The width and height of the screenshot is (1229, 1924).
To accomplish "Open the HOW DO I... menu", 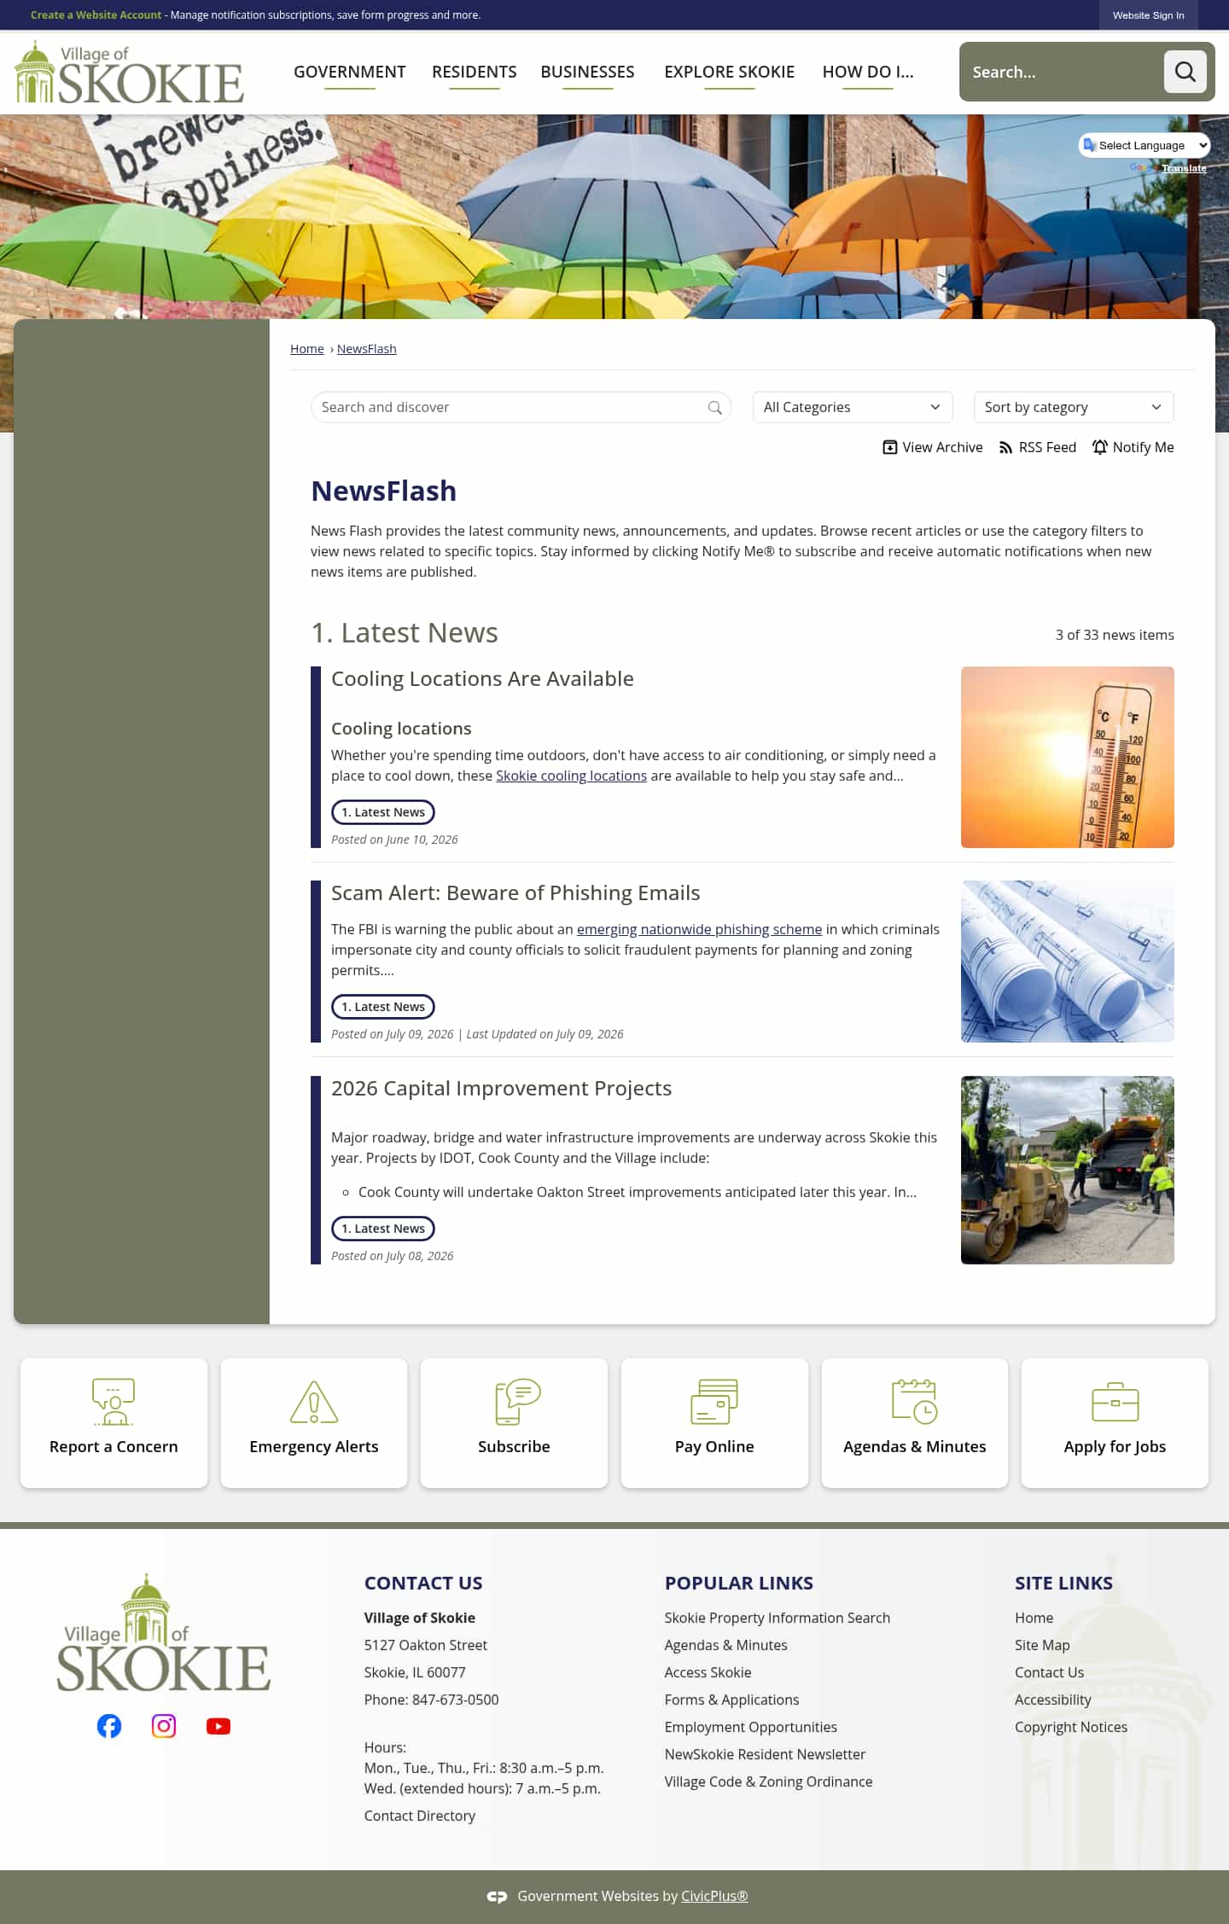I will pyautogui.click(x=868, y=72).
